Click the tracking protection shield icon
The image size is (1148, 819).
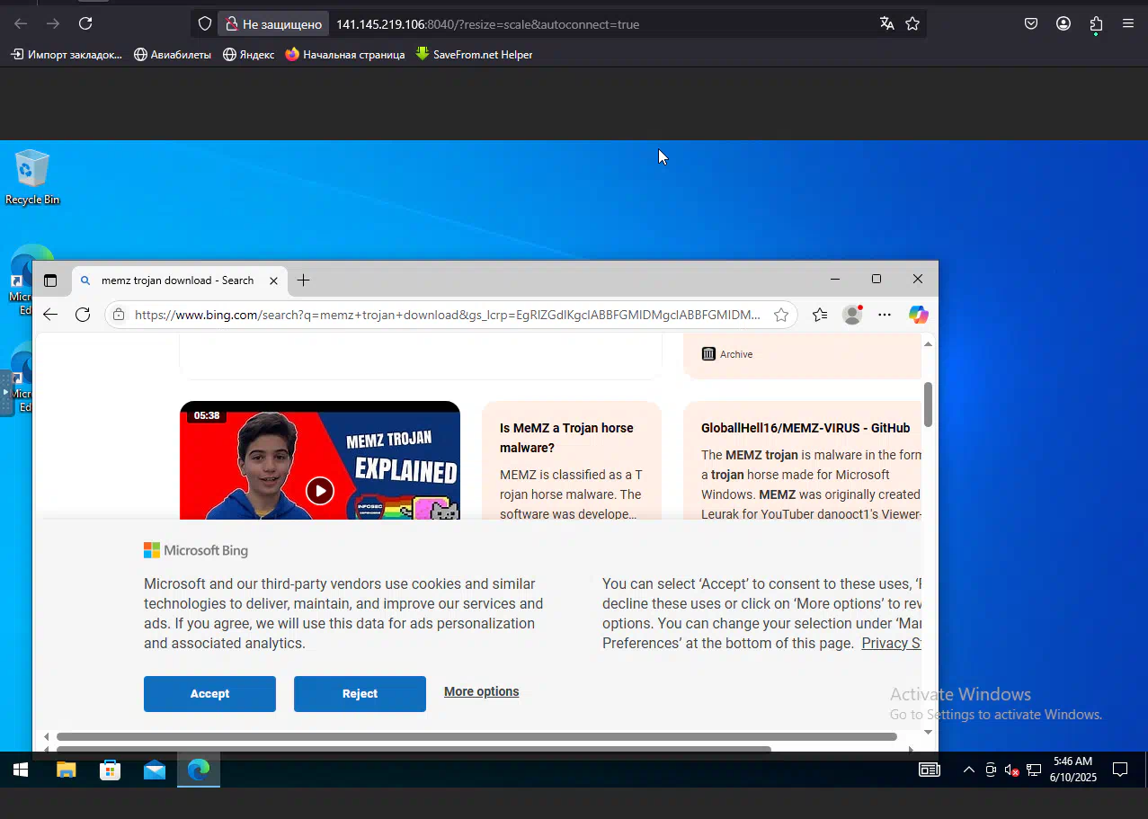[205, 24]
